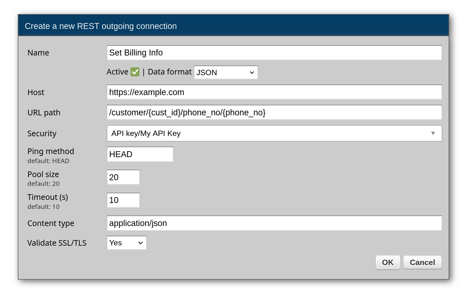Click the Ping method label
The width and height of the screenshot is (467, 299).
[51, 151]
